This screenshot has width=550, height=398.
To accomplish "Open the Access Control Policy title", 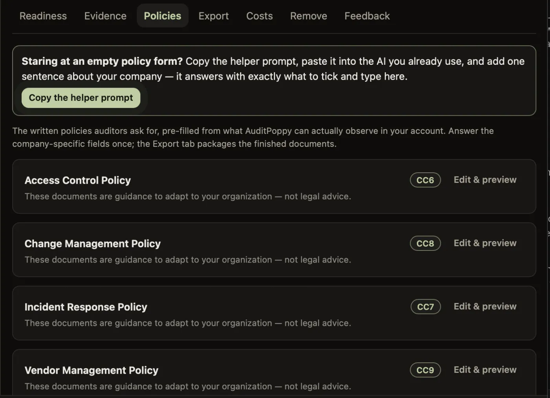I will (77, 180).
